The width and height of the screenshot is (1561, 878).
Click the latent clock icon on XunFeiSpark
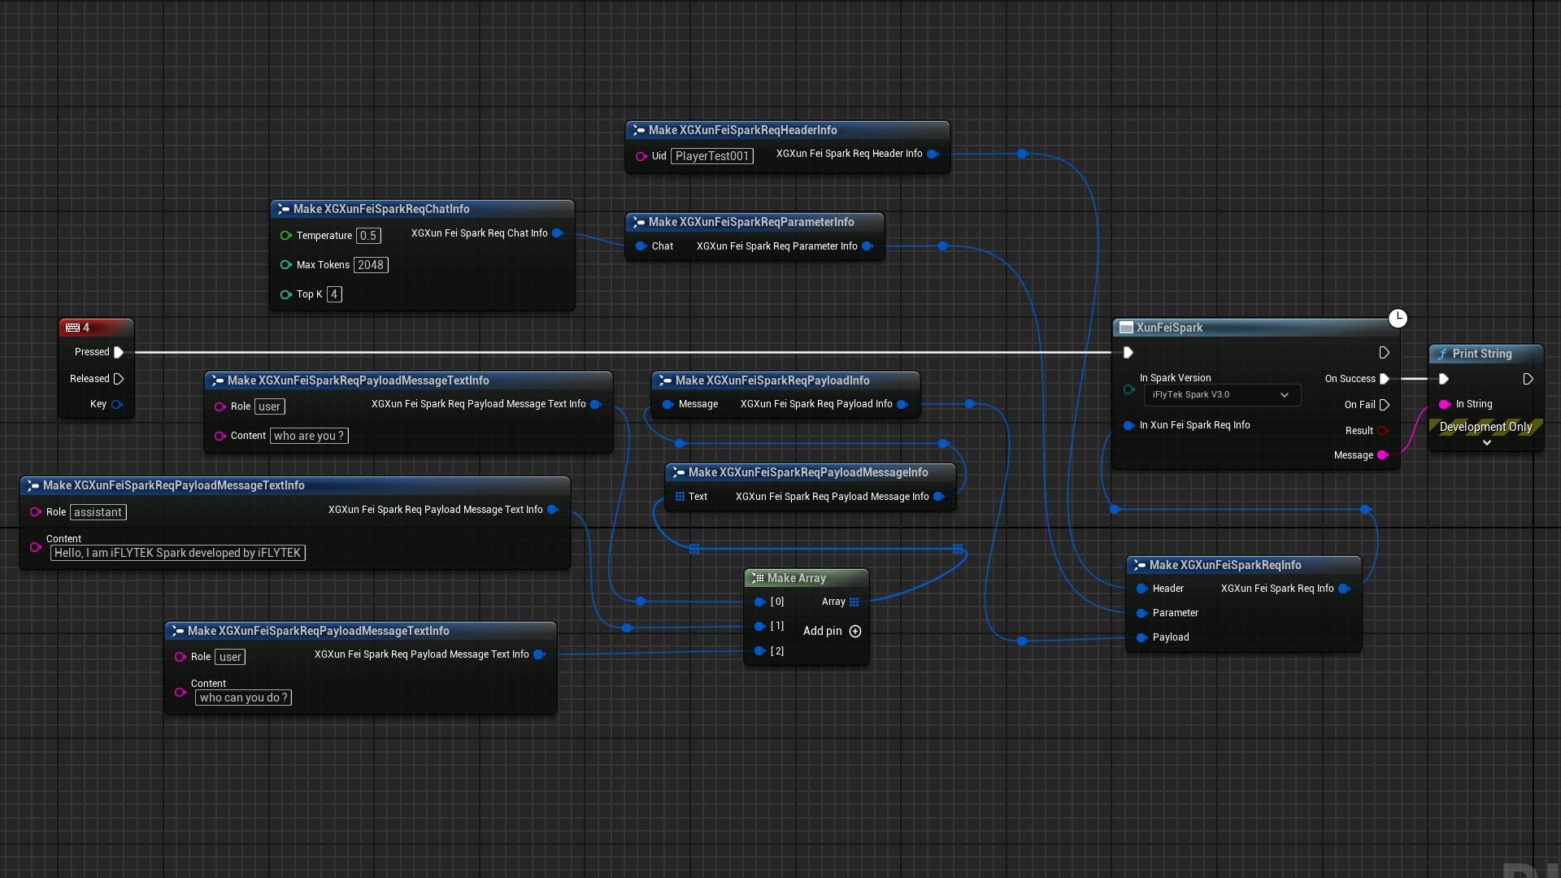1398,319
